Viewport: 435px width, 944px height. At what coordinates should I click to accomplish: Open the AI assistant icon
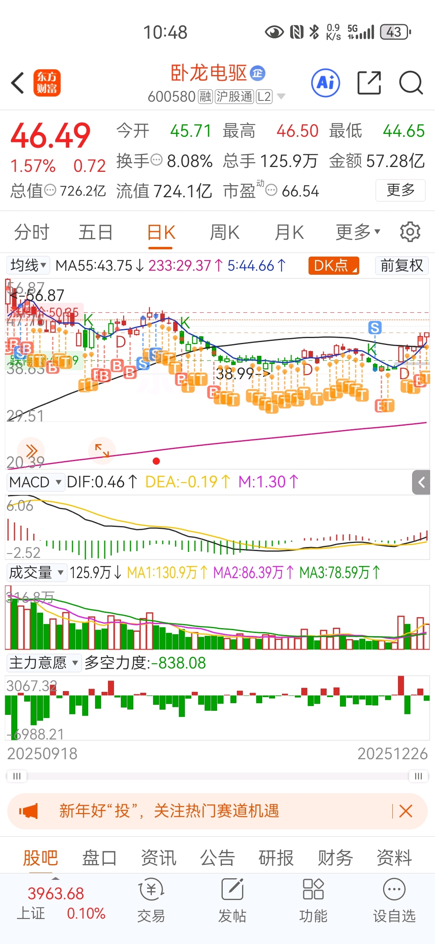(325, 83)
